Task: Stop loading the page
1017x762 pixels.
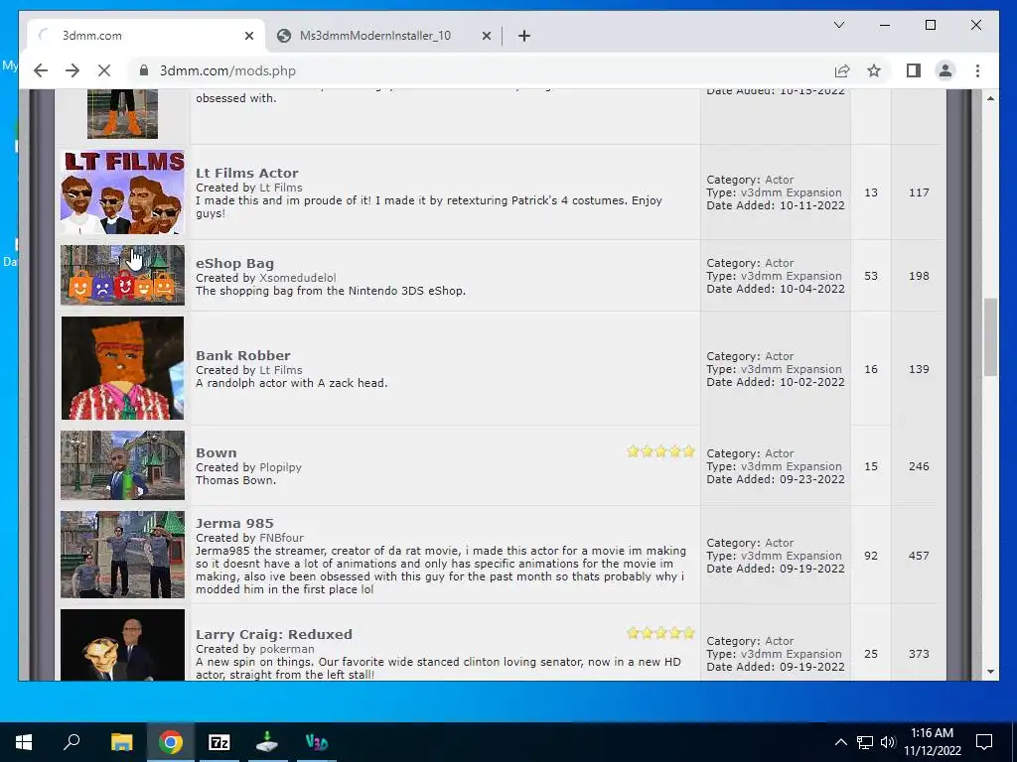Action: 103,70
